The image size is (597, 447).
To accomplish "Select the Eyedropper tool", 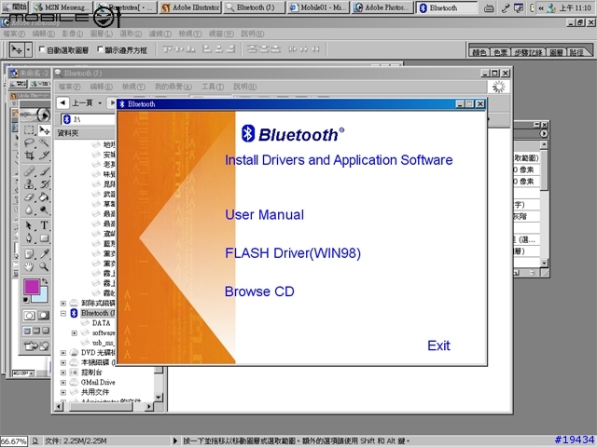I will (x=44, y=253).
